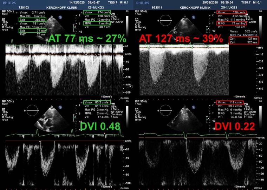Select the PHT 23 ms value
Image resolution: width=267 pixels, height=190 pixels.
(x=33, y=34)
